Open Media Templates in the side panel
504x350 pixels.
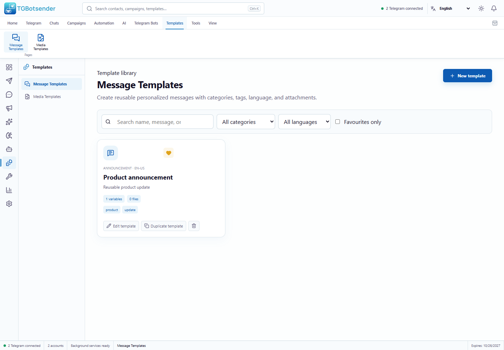[x=51, y=97]
